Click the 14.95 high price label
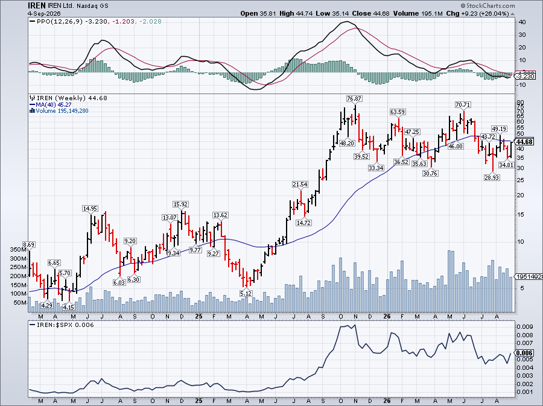The image size is (543, 406). [90, 208]
